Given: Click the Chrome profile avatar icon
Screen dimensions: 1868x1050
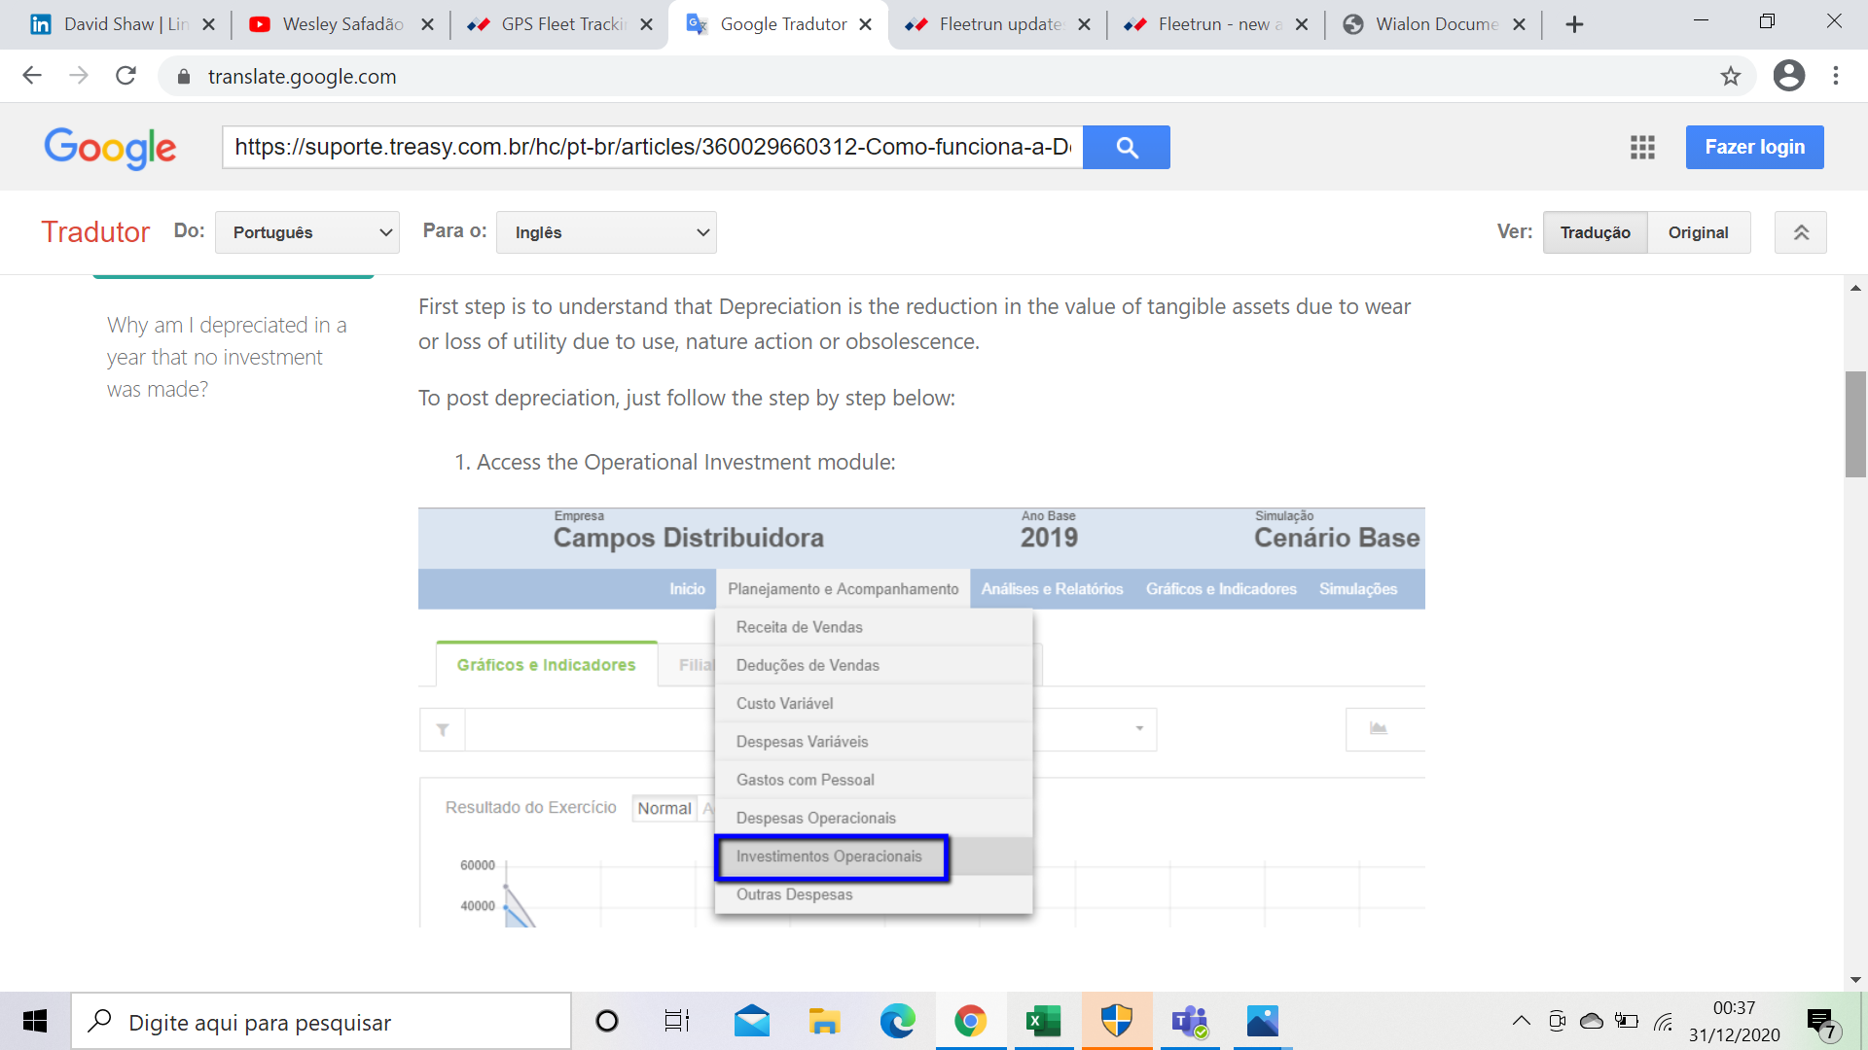Looking at the screenshot, I should coord(1788,76).
